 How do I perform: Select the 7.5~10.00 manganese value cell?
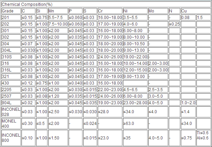pos(58,24)
